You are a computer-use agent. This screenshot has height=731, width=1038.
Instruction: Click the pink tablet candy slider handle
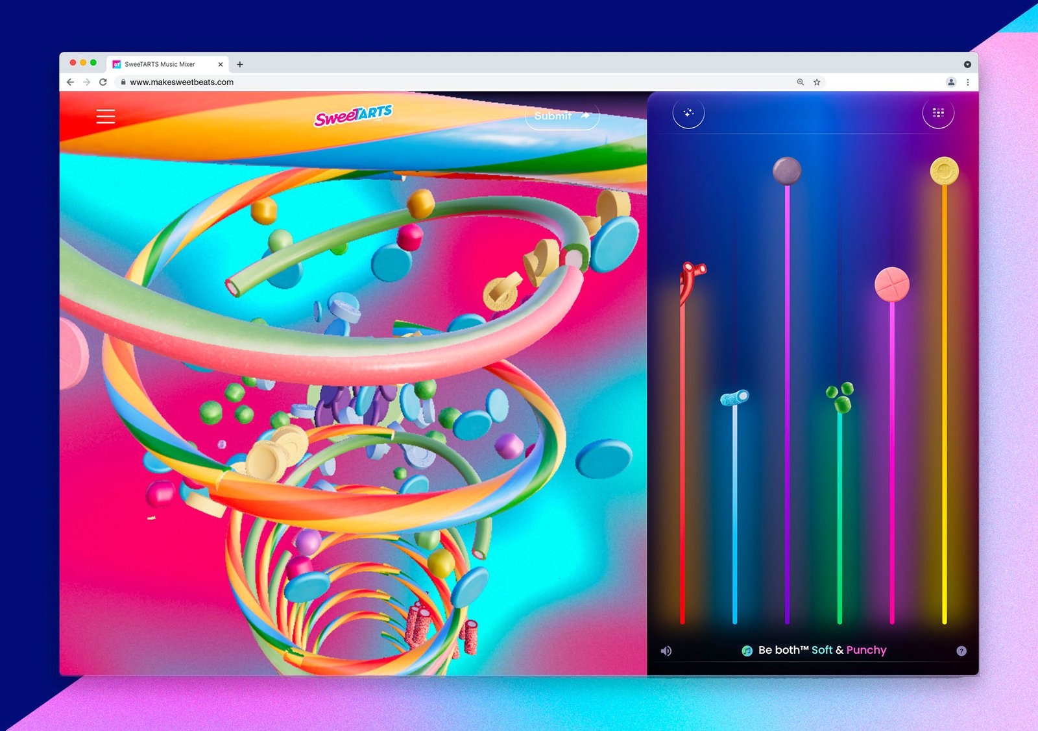click(x=892, y=284)
